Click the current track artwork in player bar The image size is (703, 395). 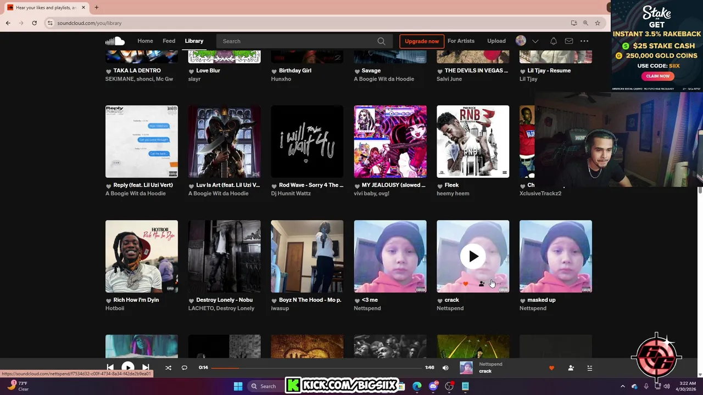(466, 368)
